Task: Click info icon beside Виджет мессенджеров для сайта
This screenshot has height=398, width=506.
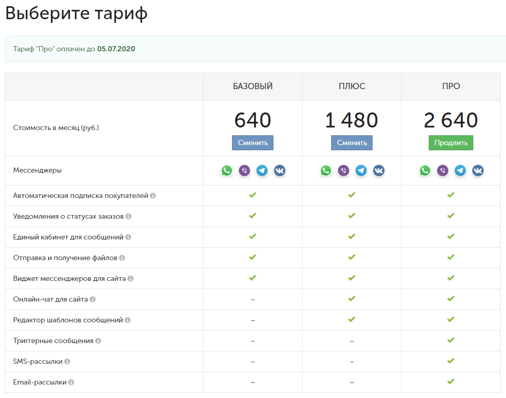Action: click(130, 279)
